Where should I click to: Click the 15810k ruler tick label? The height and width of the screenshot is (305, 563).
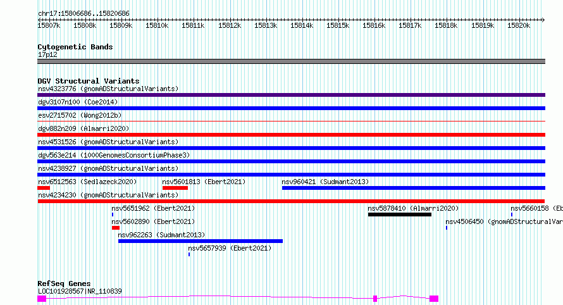pyautogui.click(x=157, y=25)
